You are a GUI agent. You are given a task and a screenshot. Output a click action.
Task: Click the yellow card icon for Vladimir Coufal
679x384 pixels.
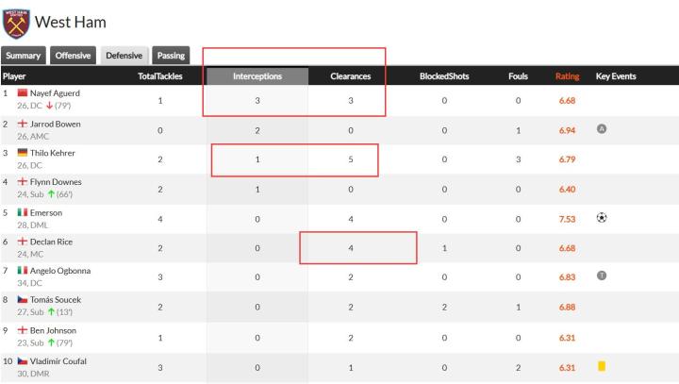click(x=602, y=366)
